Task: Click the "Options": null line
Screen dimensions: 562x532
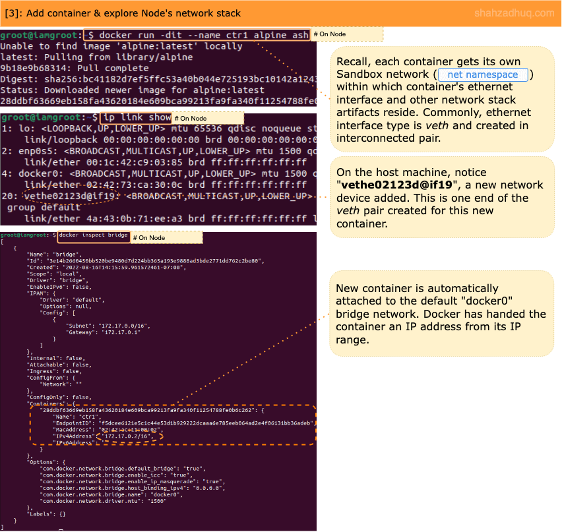Action: (65, 307)
